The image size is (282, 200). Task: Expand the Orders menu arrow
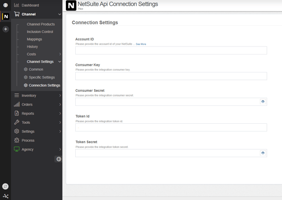[x=60, y=104]
